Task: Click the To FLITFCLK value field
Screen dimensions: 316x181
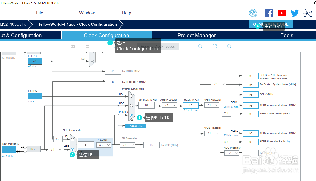Action: tap(113, 82)
